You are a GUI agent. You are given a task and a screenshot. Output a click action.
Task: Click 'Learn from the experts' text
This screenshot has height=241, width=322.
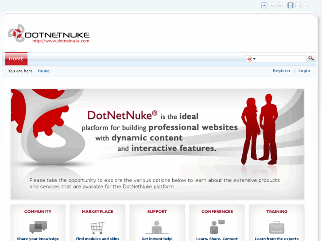277,239
